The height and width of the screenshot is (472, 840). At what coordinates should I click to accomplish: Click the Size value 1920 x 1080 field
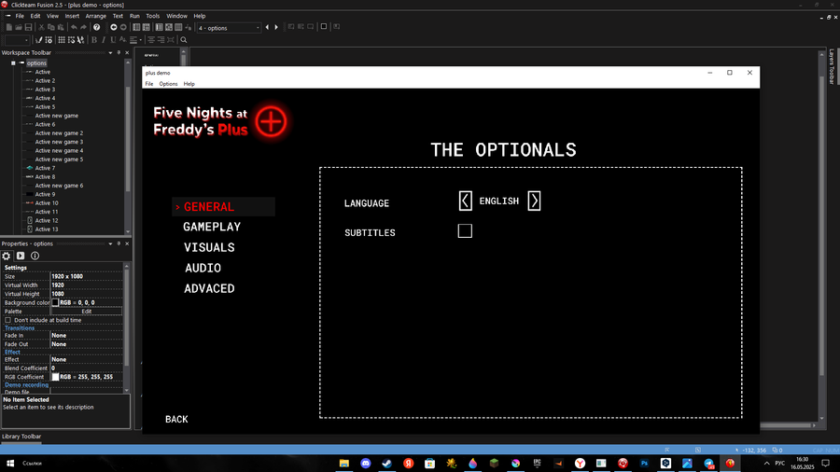click(x=86, y=277)
